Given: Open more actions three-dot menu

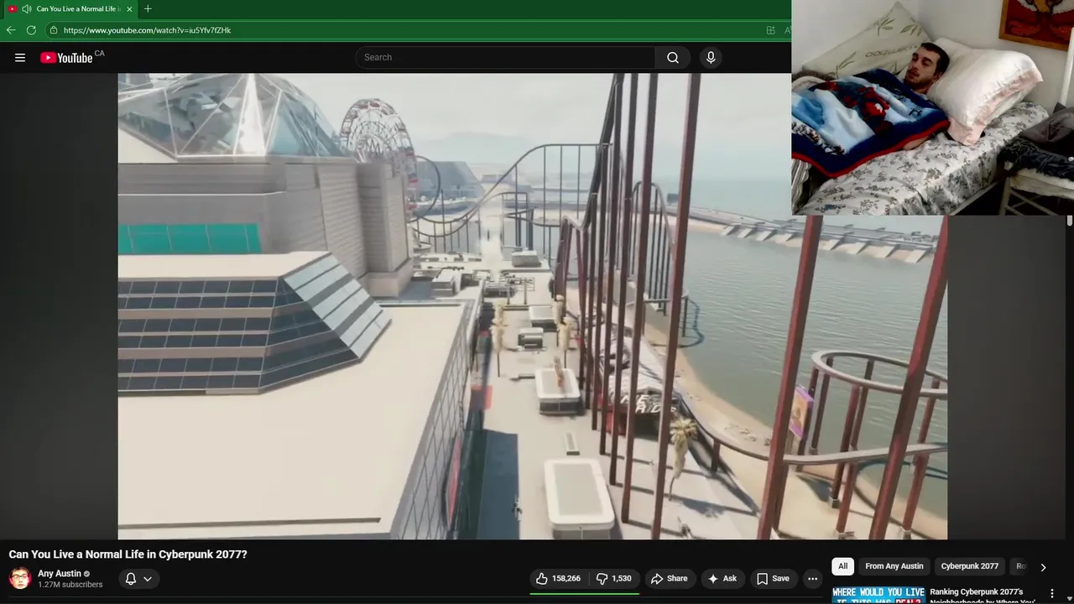Looking at the screenshot, I should [812, 578].
